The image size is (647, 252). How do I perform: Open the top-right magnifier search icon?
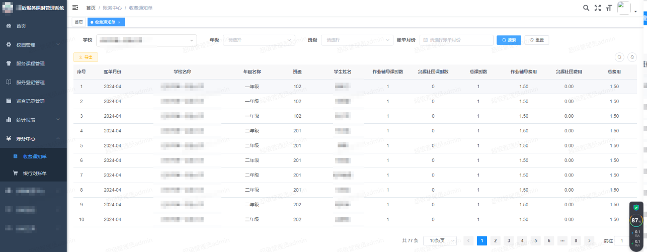tap(586, 8)
